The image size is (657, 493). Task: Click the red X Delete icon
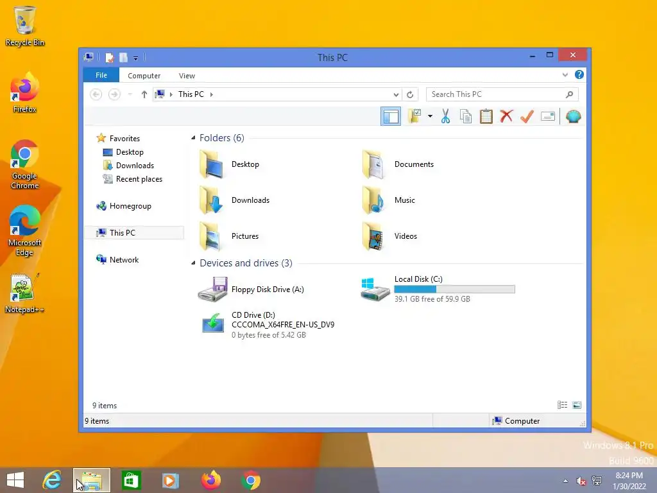point(506,116)
